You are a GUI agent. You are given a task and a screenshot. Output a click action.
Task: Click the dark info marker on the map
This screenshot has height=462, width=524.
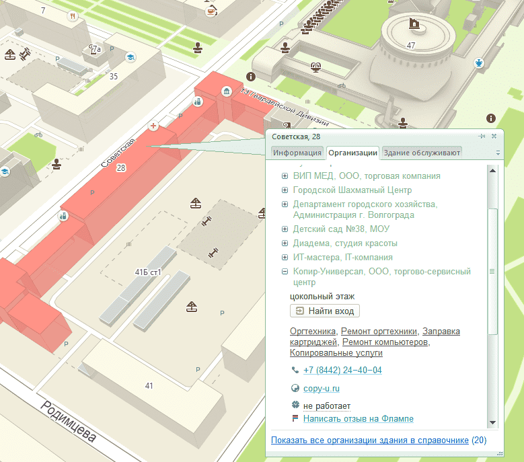point(251,77)
